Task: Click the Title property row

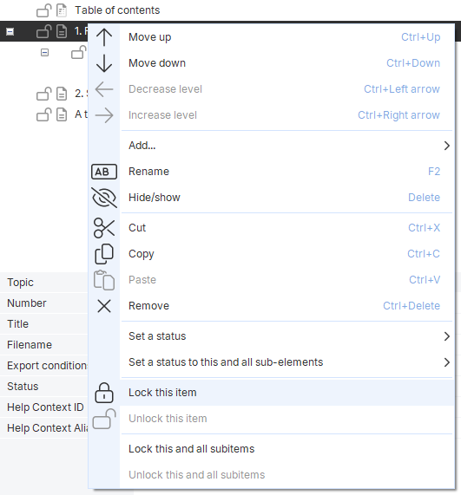Action: (x=44, y=324)
